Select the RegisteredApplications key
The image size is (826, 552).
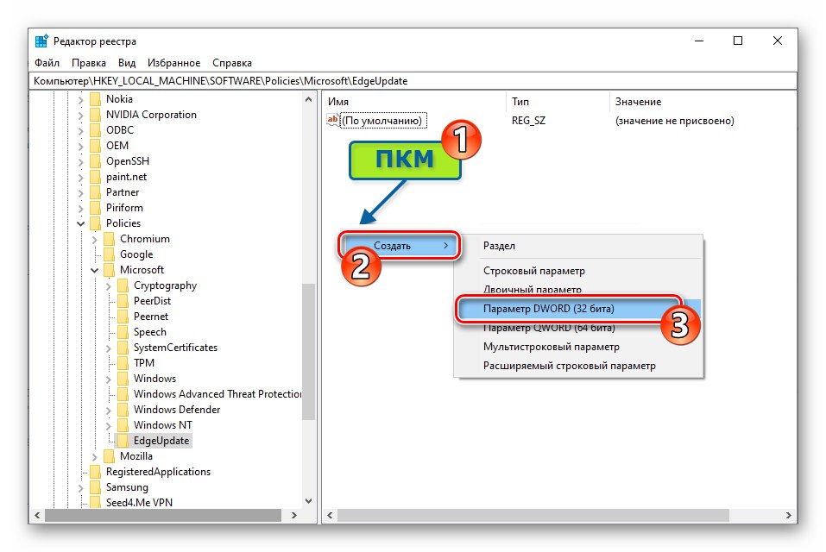click(x=158, y=472)
